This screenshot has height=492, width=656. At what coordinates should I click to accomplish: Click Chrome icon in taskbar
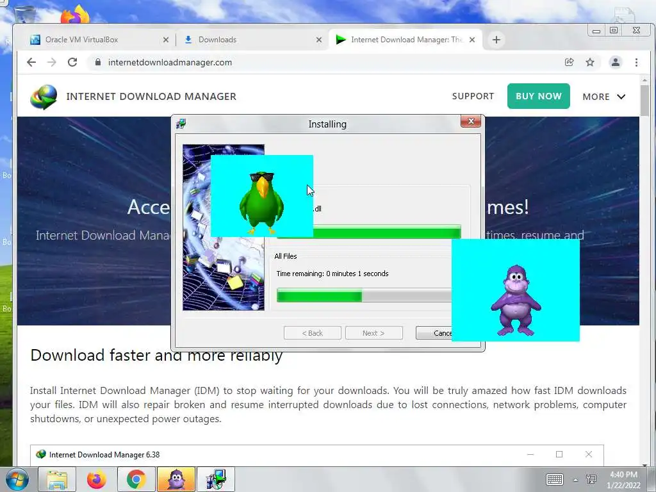click(x=136, y=479)
